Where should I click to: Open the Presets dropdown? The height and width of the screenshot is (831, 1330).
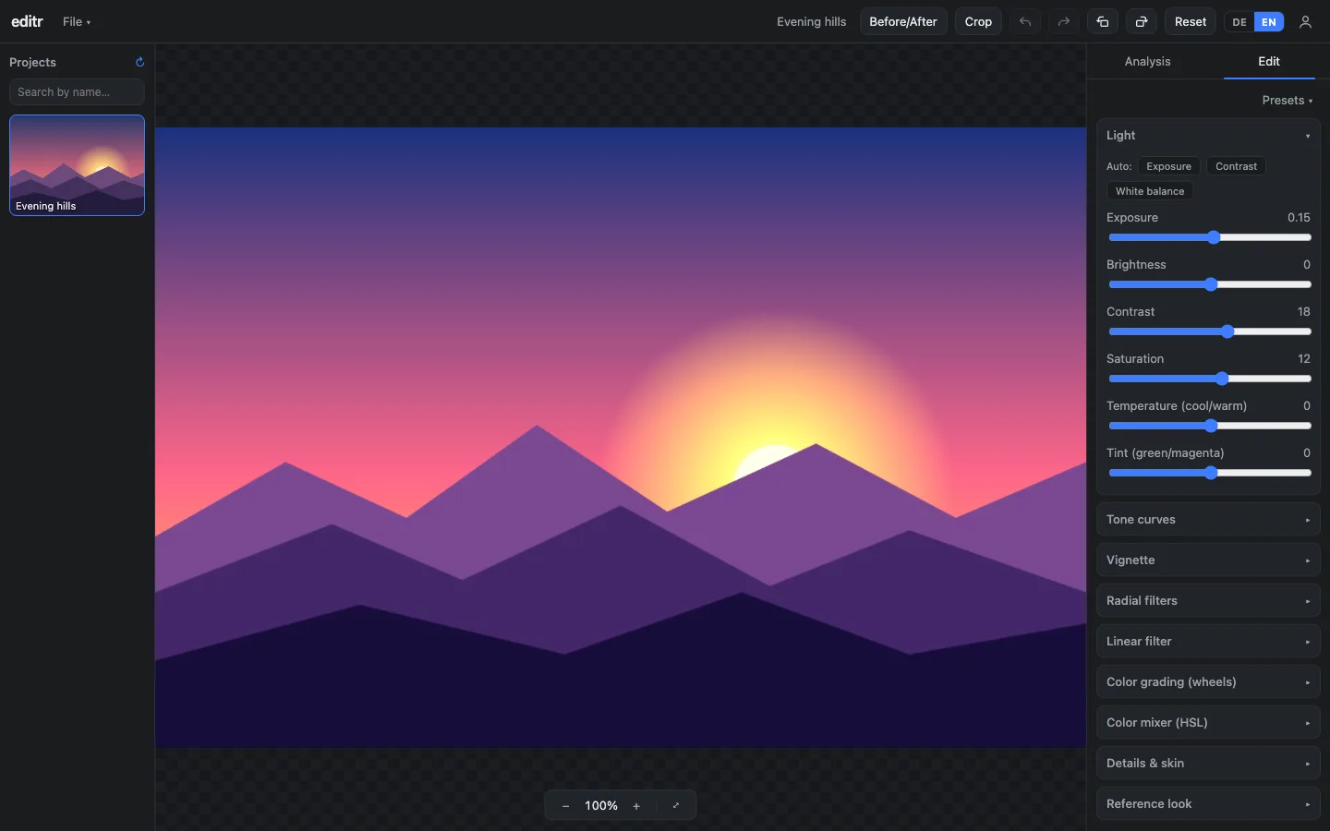[x=1288, y=100]
